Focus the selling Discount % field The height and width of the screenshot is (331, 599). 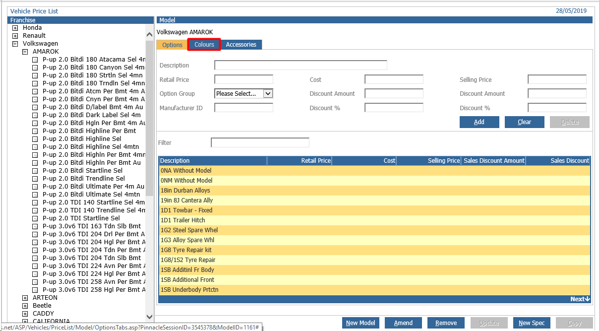pyautogui.click(x=557, y=108)
